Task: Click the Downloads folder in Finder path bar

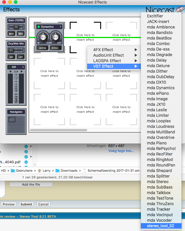Action: click(x=67, y=171)
